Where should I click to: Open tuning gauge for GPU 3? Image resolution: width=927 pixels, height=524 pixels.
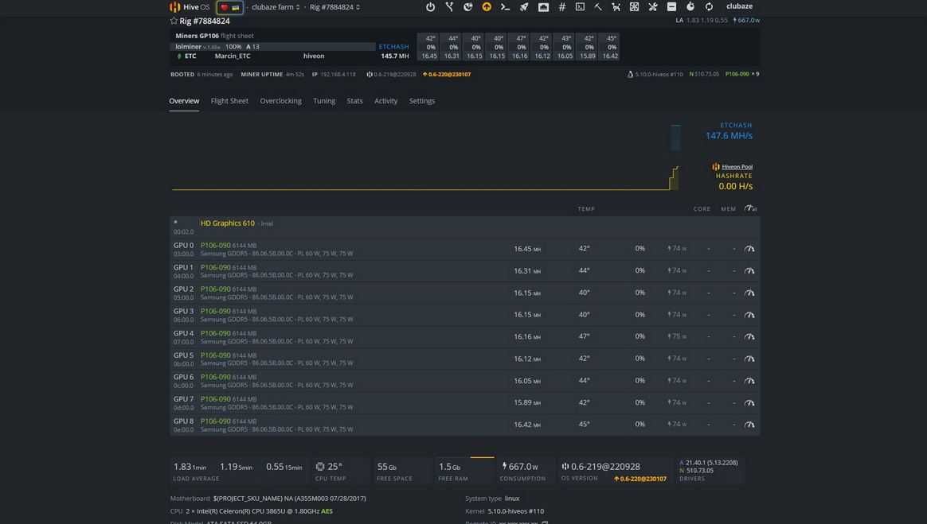pyautogui.click(x=749, y=315)
